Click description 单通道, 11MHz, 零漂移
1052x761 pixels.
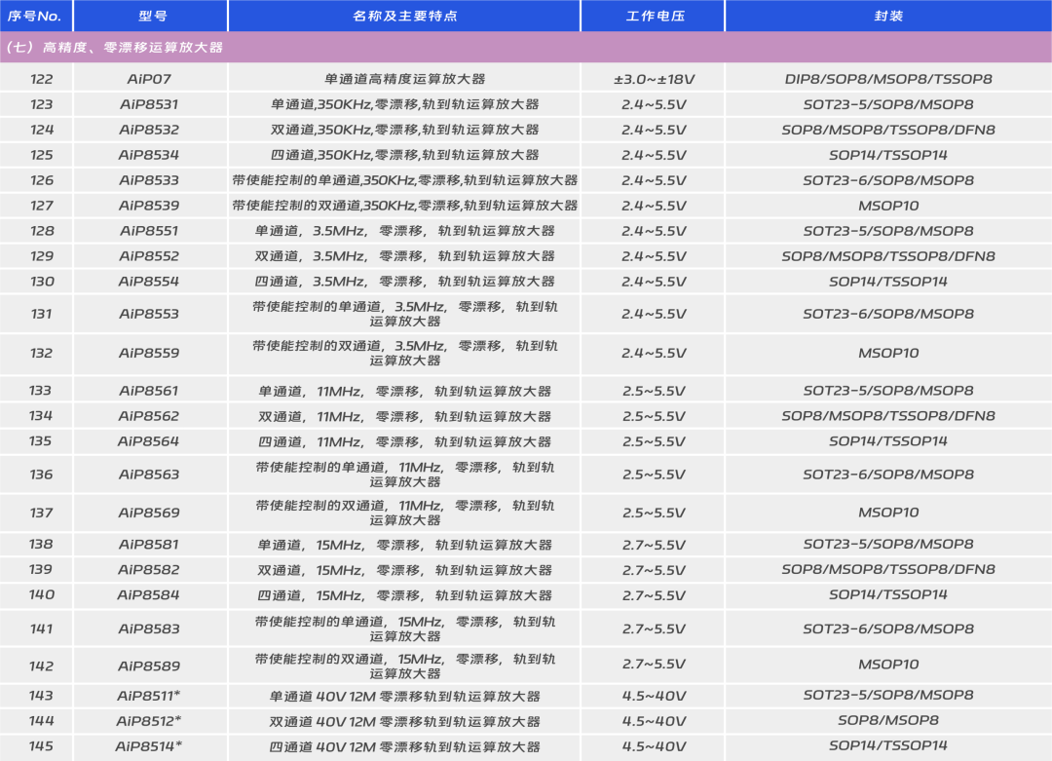coord(404,391)
